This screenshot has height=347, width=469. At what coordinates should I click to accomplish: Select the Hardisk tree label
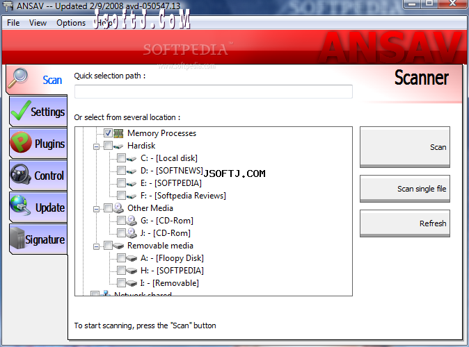pos(141,146)
